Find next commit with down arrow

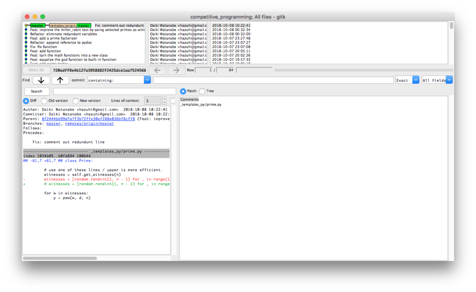click(41, 80)
